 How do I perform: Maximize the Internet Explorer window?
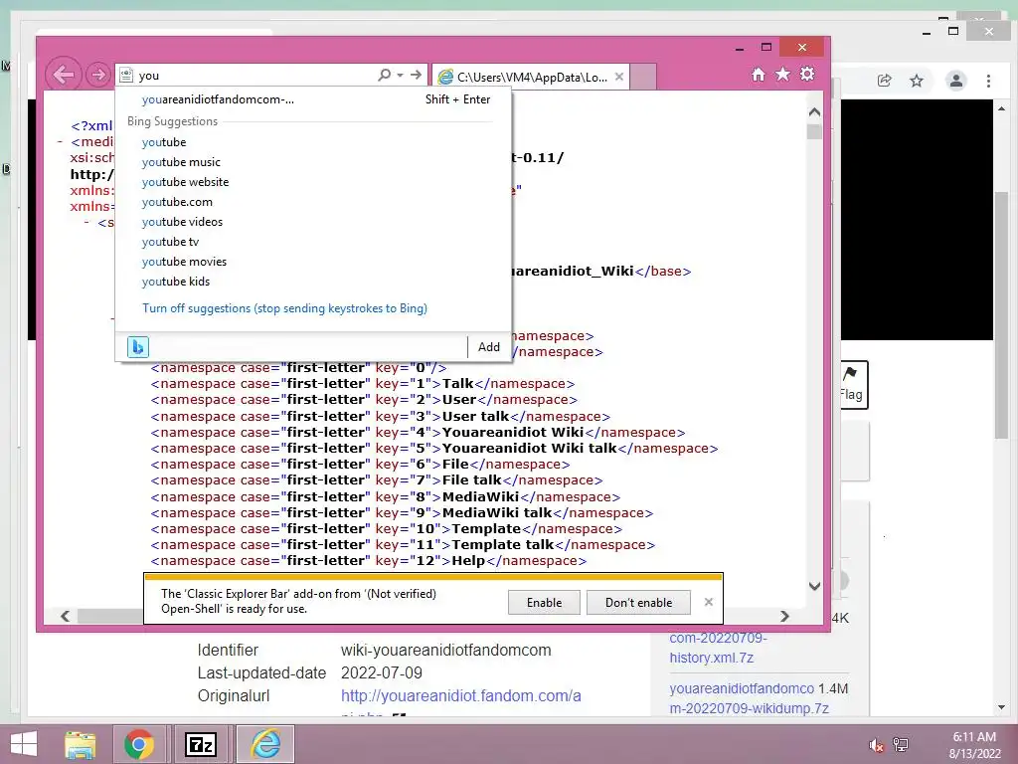coord(766,48)
